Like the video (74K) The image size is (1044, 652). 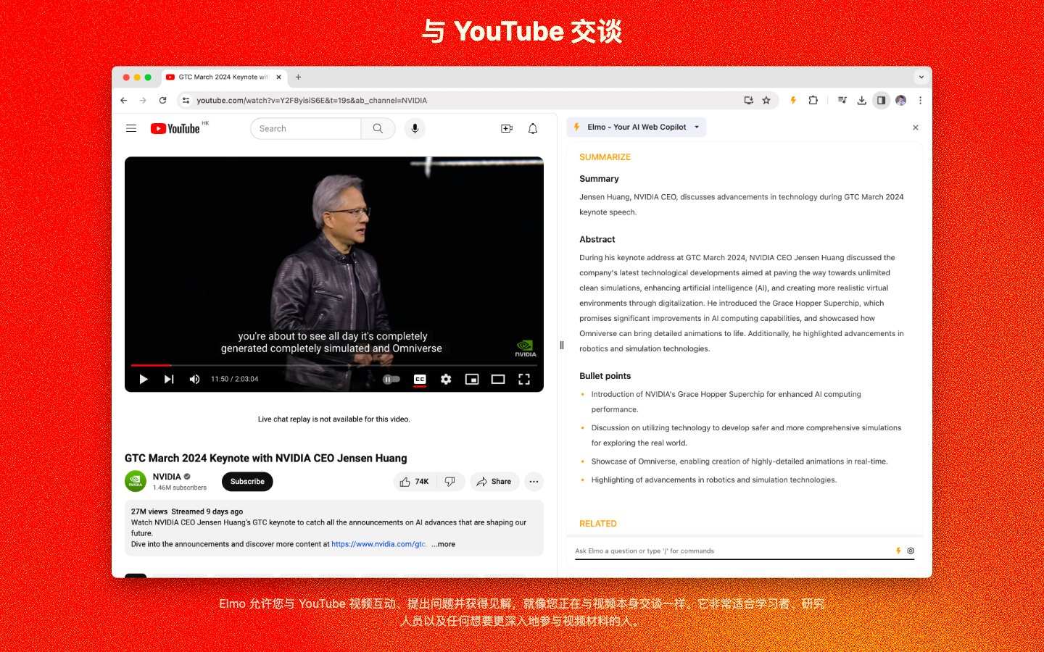(x=415, y=482)
